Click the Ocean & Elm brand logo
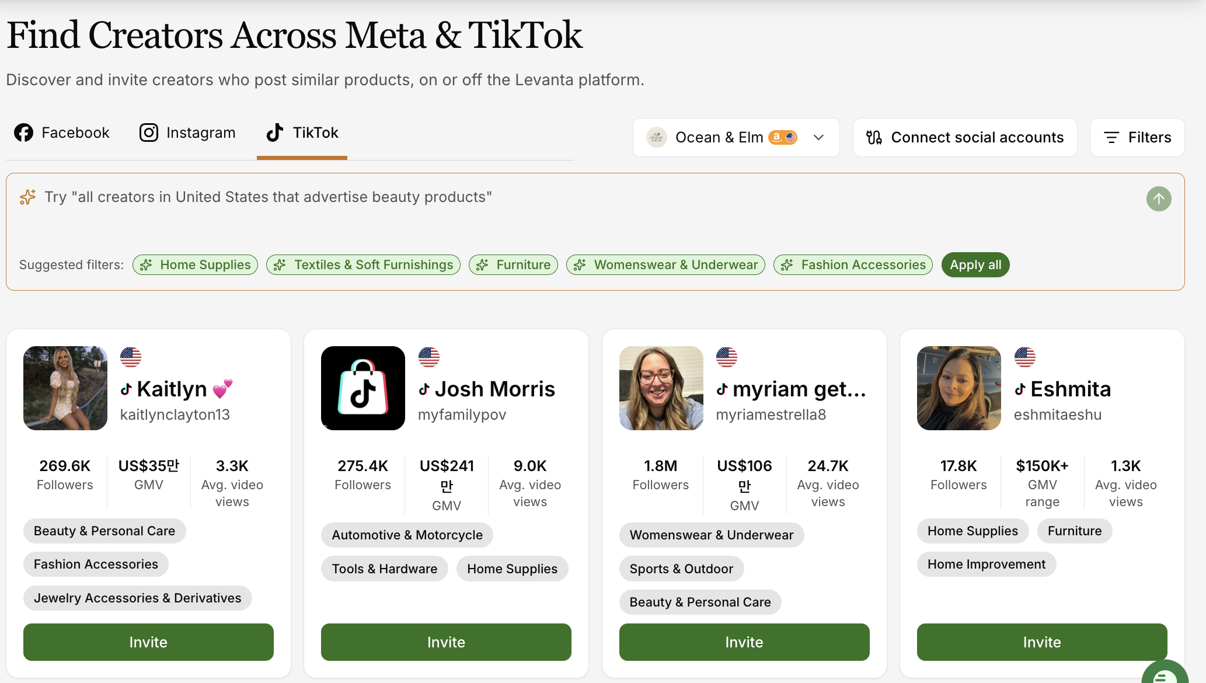This screenshot has width=1206, height=683. coord(657,137)
